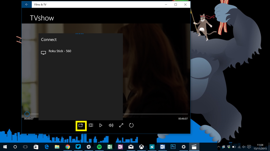Open Dropbox tray icon
This screenshot has height=151, width=270.
229,147
